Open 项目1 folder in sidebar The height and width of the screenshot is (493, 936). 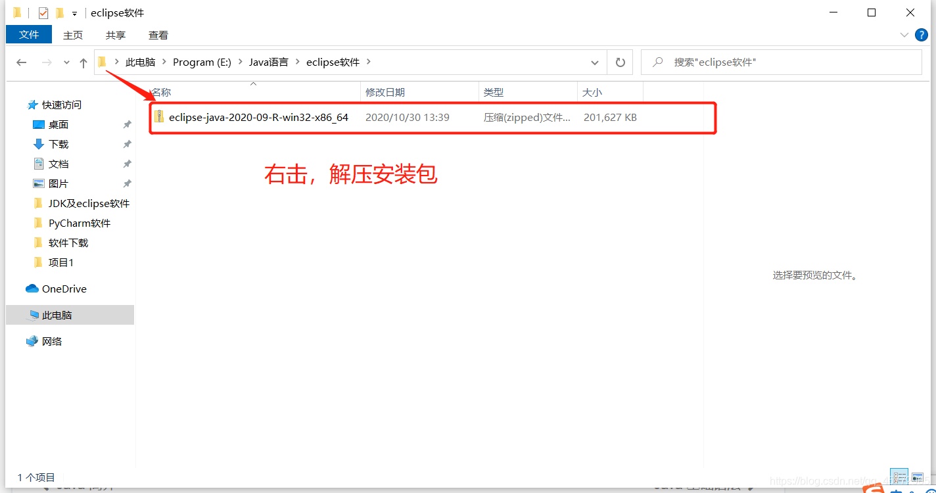click(61, 263)
